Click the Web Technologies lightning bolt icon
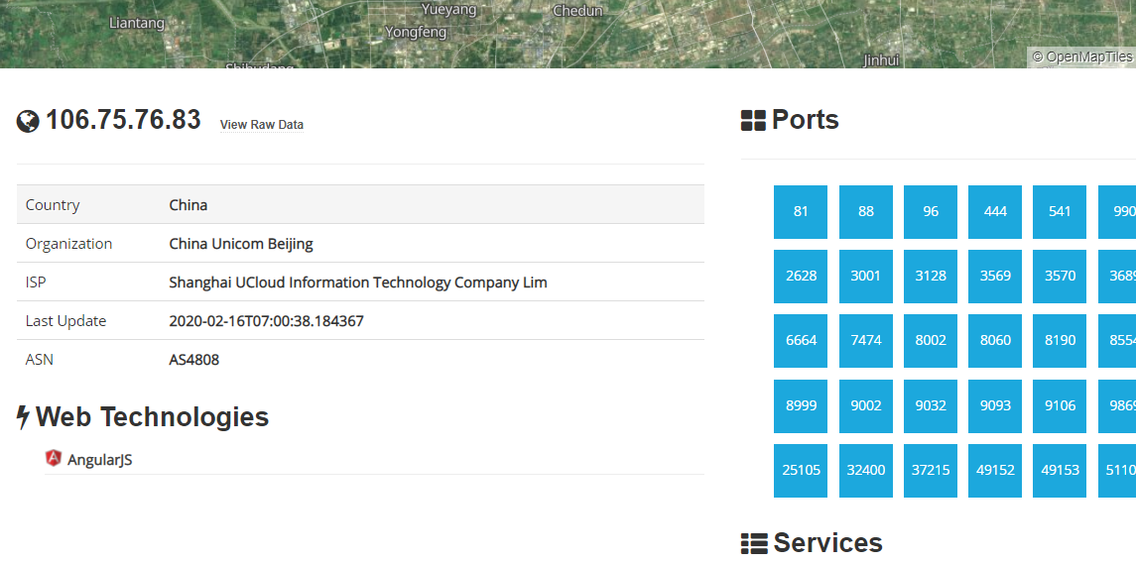 point(23,417)
